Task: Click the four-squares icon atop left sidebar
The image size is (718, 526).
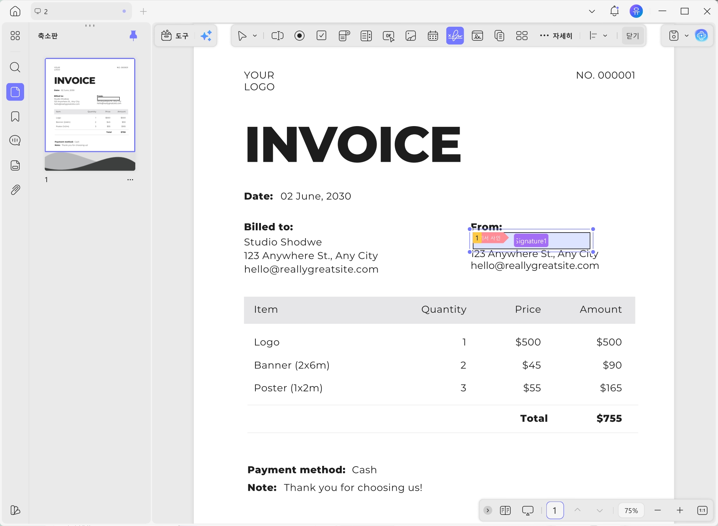Action: 15,36
